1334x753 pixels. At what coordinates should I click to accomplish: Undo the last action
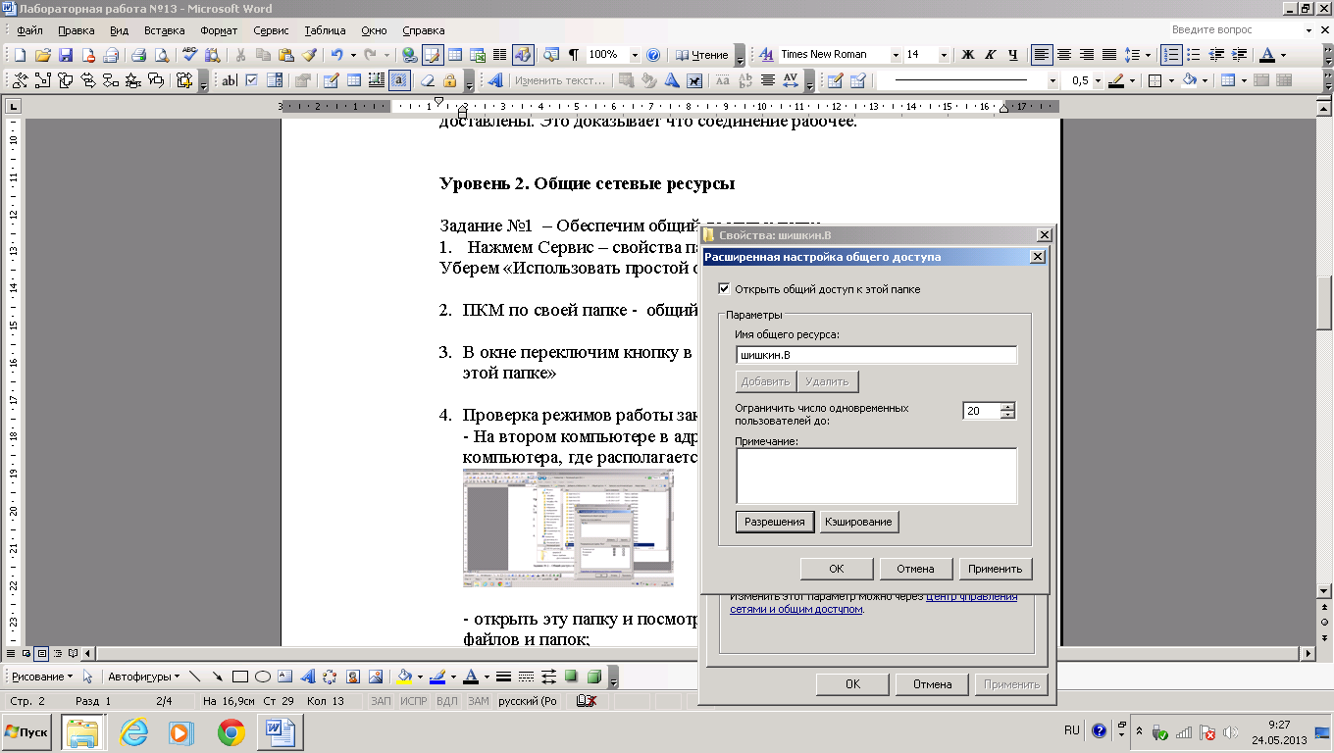(x=337, y=55)
